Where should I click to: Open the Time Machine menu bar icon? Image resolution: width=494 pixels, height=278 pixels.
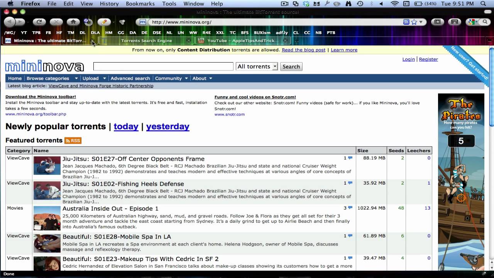click(x=360, y=4)
